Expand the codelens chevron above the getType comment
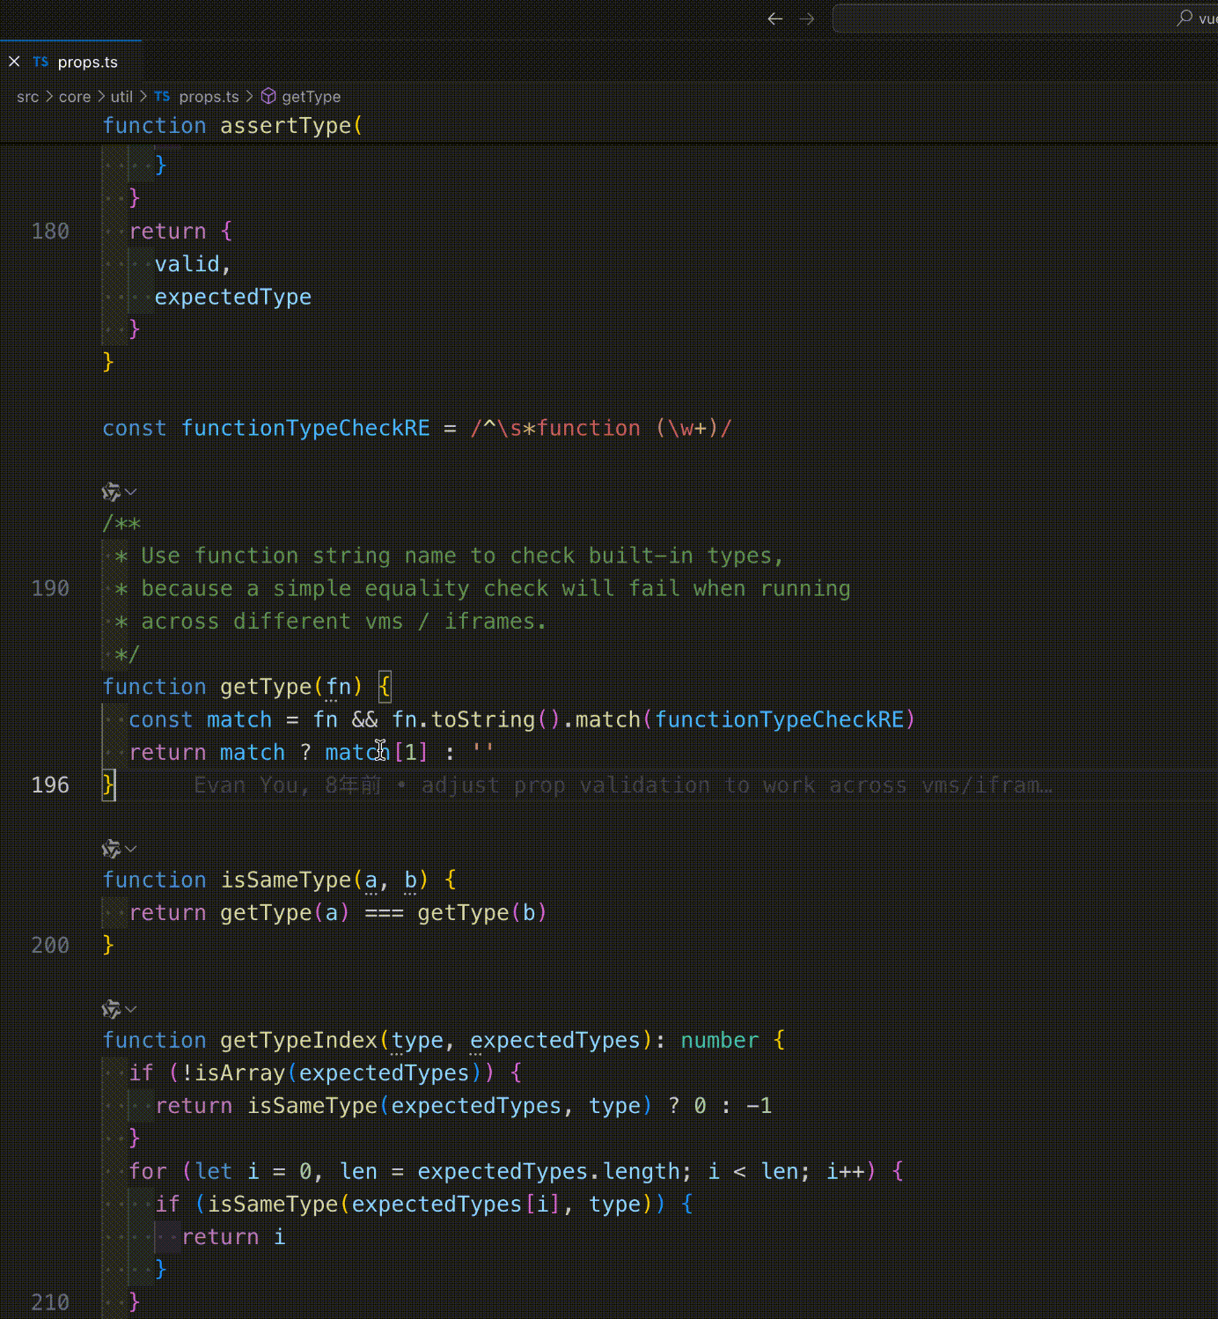The image size is (1218, 1319). 131,491
